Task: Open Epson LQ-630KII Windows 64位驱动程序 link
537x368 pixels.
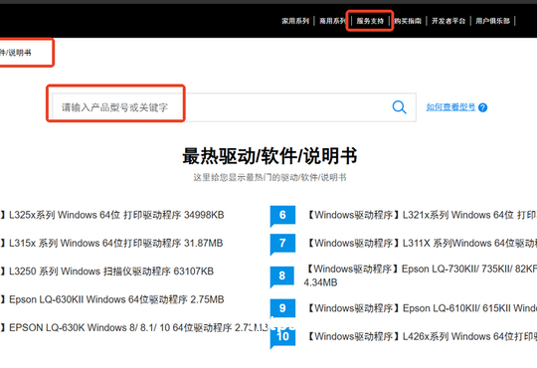Action: (x=112, y=299)
